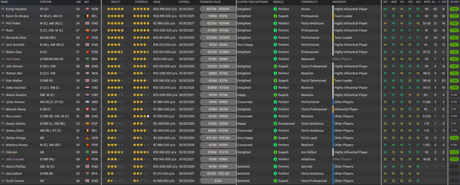
Task: Click the Brazil flag in Yan Couto's row
Action: point(87,59)
